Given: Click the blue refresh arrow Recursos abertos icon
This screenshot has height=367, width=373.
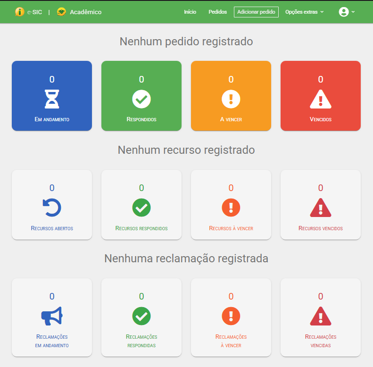Looking at the screenshot, I should pos(52,208).
